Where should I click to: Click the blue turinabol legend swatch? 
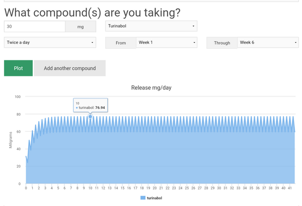pyautogui.click(x=142, y=198)
